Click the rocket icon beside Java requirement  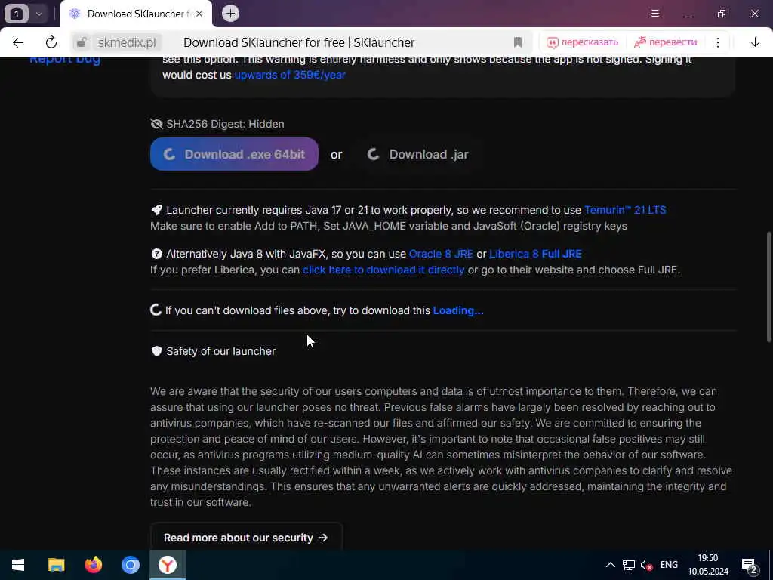(x=156, y=210)
